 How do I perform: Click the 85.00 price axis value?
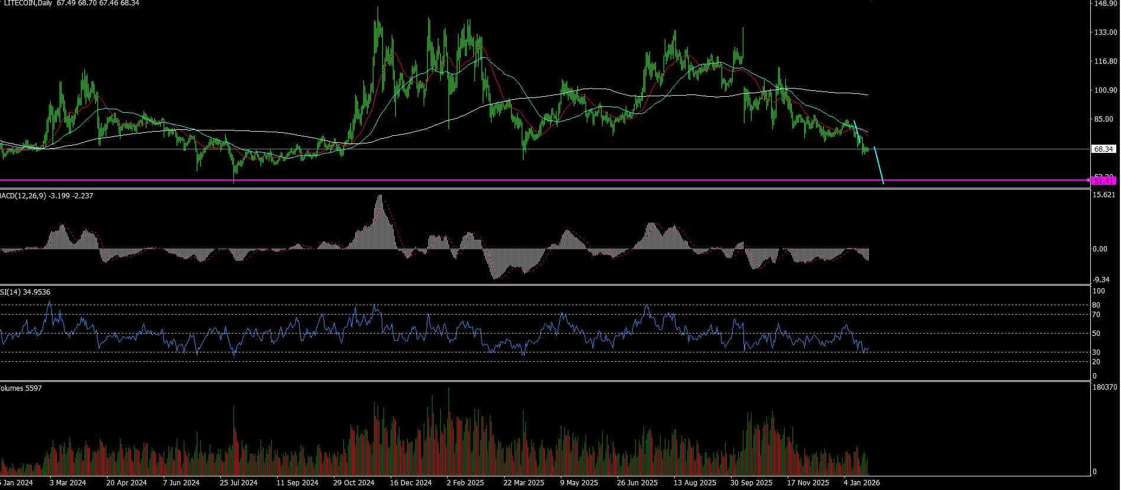point(1103,119)
